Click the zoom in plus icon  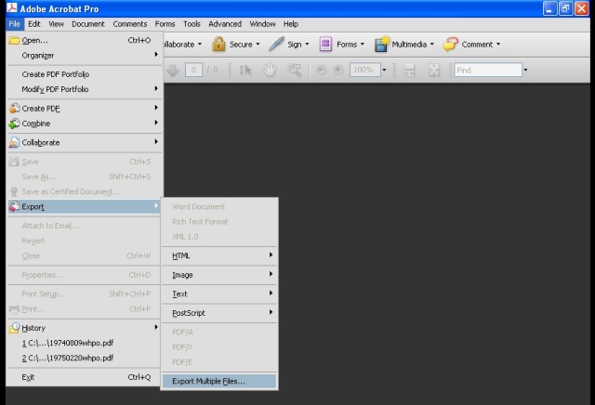tap(338, 70)
